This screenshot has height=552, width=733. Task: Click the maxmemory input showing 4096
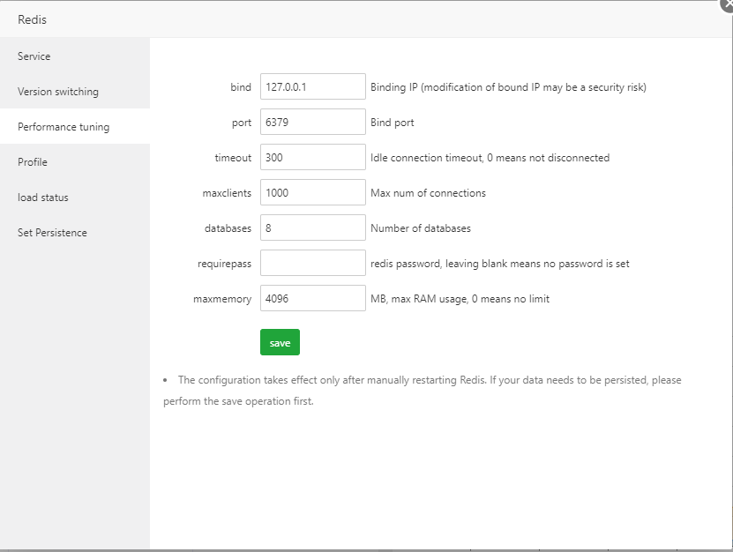point(312,299)
